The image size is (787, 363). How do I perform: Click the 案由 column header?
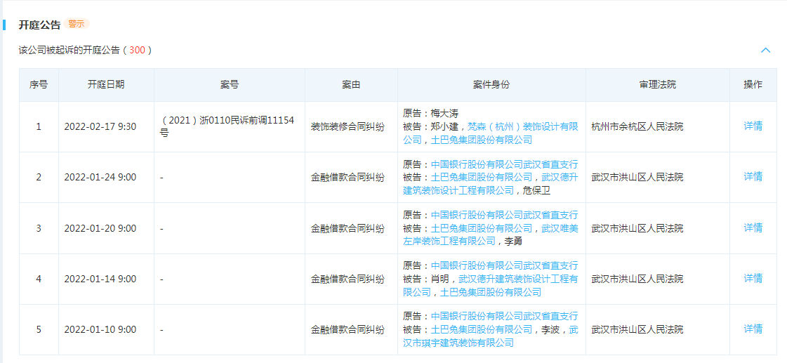(x=351, y=85)
